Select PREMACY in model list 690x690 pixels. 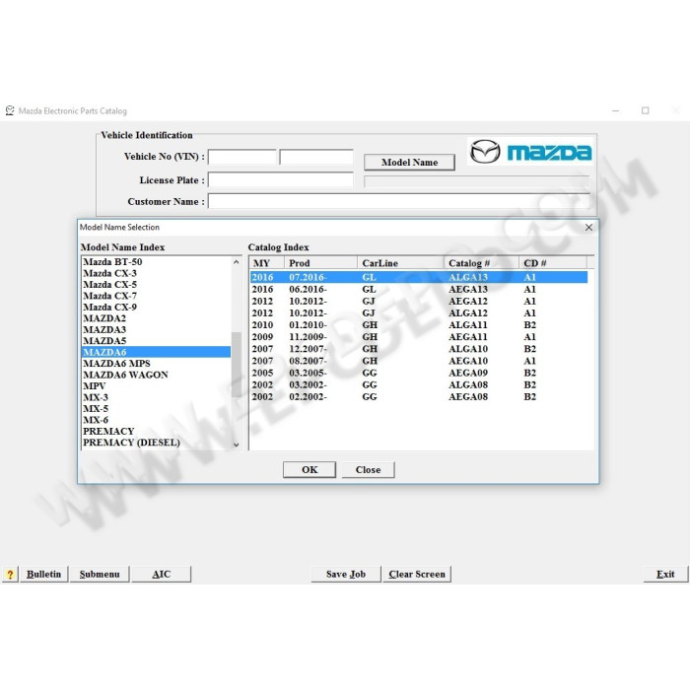coord(156,432)
